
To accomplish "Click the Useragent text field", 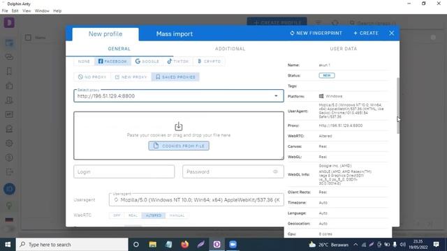I will 196,200.
